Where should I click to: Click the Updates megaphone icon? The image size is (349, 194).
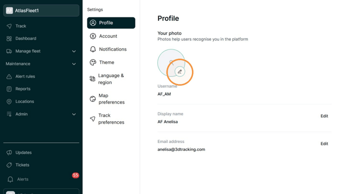coord(9,152)
